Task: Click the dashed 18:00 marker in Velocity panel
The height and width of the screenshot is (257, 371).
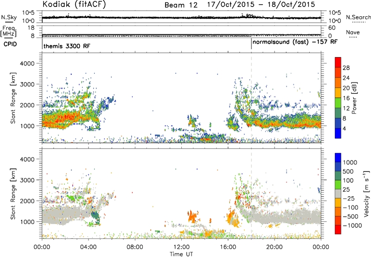Action: pyautogui.click(x=251, y=193)
